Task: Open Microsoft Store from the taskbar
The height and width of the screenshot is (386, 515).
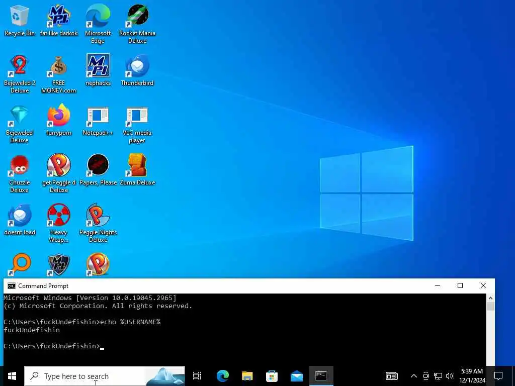Action: tap(272, 376)
